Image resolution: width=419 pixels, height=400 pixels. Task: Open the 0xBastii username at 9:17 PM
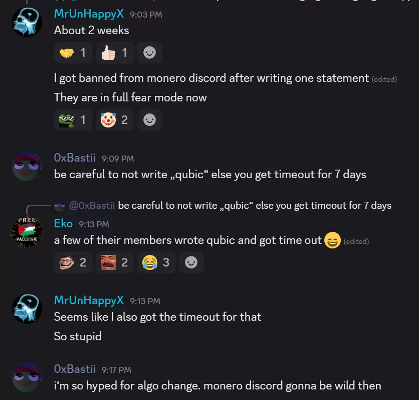click(75, 369)
